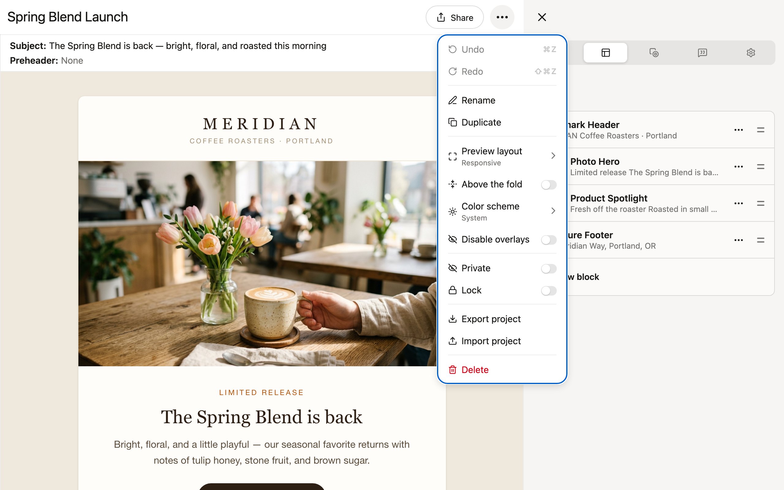Click the Share button
784x490 pixels.
454,17
